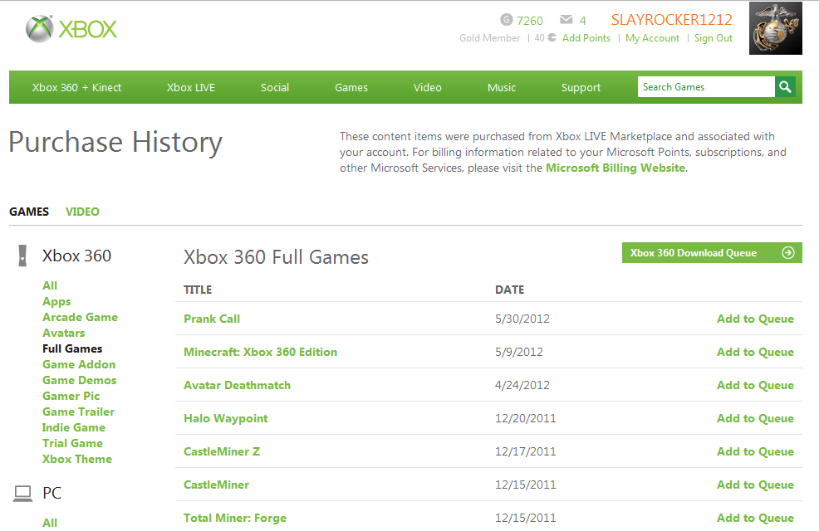Switch to the VIDEO tab
The image size is (819, 531).
82,212
